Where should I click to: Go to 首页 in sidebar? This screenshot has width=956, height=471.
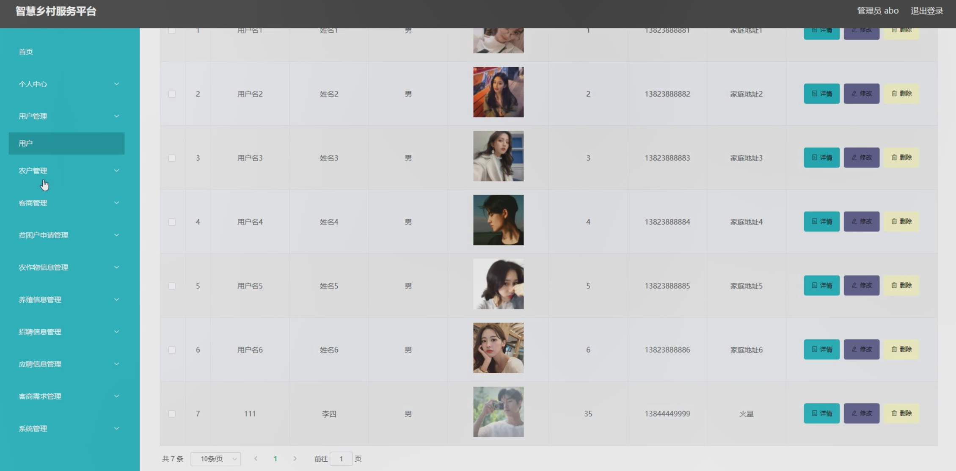[x=26, y=52]
